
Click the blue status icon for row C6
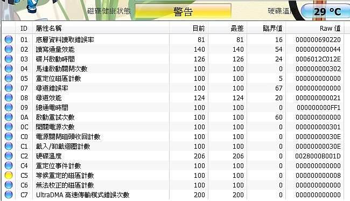pos(9,185)
